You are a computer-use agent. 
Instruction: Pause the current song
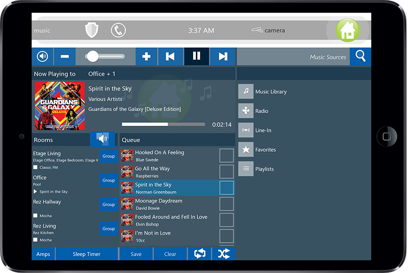coord(196,57)
